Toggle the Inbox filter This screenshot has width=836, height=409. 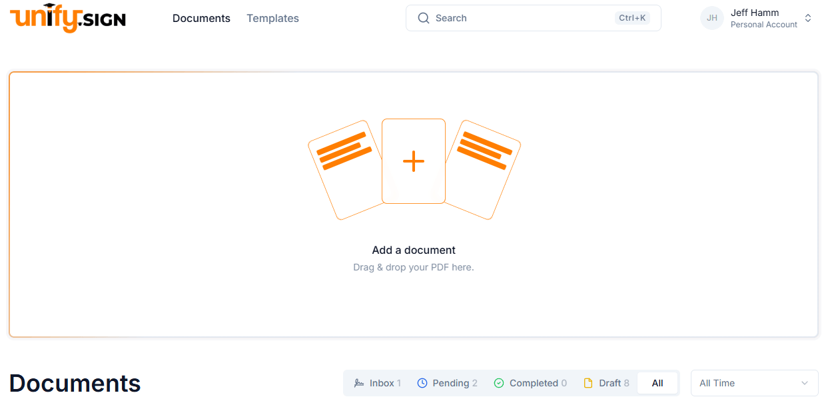pyautogui.click(x=377, y=382)
